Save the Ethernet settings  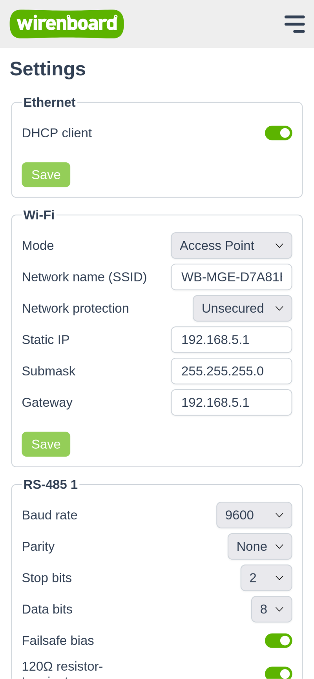click(x=46, y=175)
